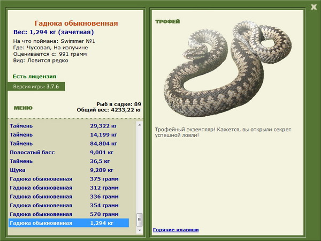
Task: Select the Гадюка обыкновенная 570 грамм entry
Action: [x=69, y=214]
